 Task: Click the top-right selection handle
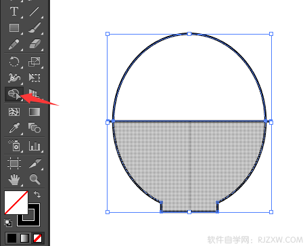[271, 34]
